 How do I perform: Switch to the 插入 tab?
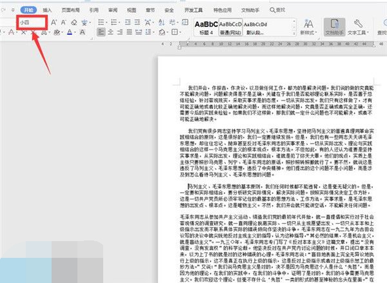[x=47, y=10]
